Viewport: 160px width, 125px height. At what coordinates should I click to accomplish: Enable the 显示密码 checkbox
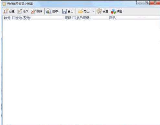[74, 18]
